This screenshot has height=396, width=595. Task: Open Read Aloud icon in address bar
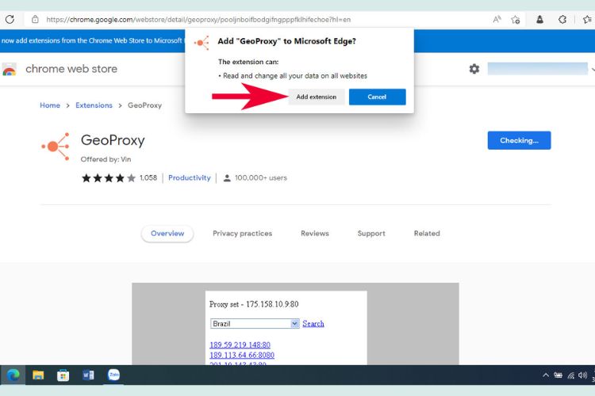click(x=497, y=19)
